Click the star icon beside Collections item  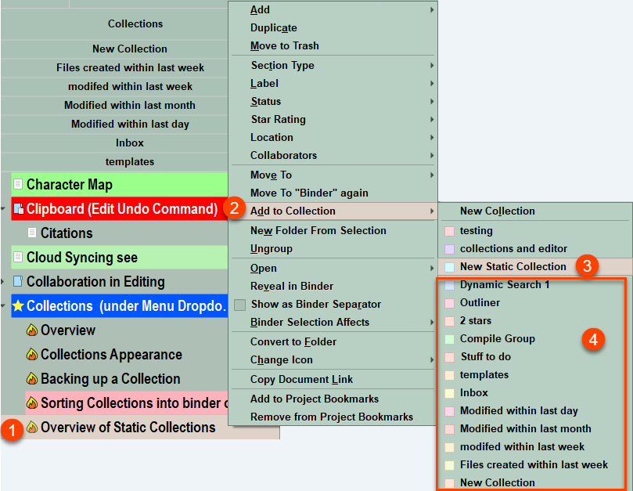coord(18,305)
